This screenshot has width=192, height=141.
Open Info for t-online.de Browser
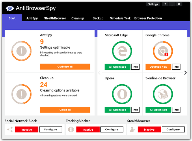pyautogui.click(x=176, y=110)
